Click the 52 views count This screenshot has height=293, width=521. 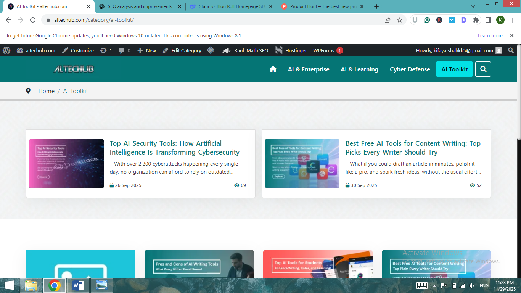pos(476,185)
